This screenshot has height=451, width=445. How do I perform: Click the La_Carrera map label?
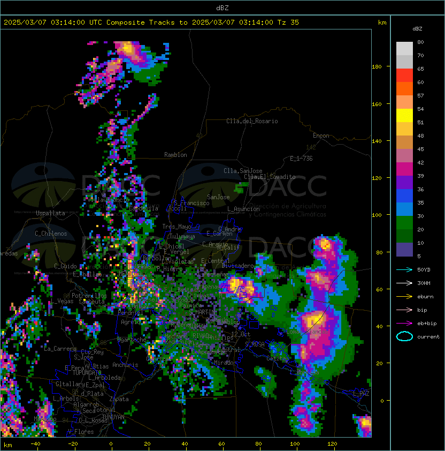pos(60,349)
